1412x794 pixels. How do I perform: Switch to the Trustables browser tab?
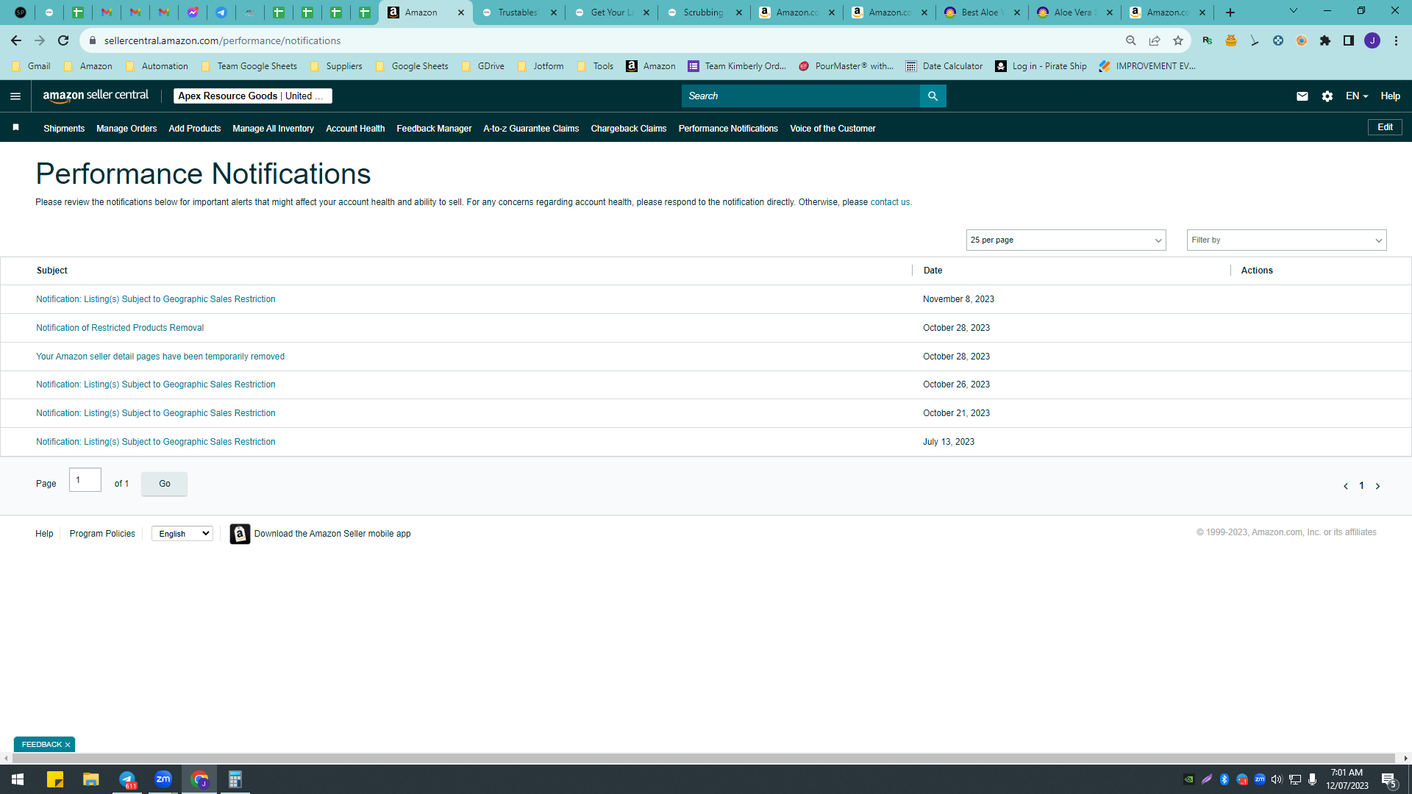tap(518, 12)
